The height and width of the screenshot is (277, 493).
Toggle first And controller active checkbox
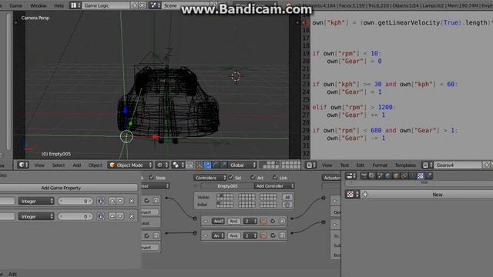(273, 221)
